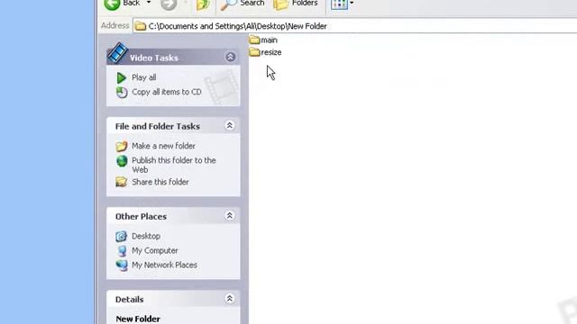The image size is (577, 324).
Task: Click the Other Places header title
Action: click(141, 216)
